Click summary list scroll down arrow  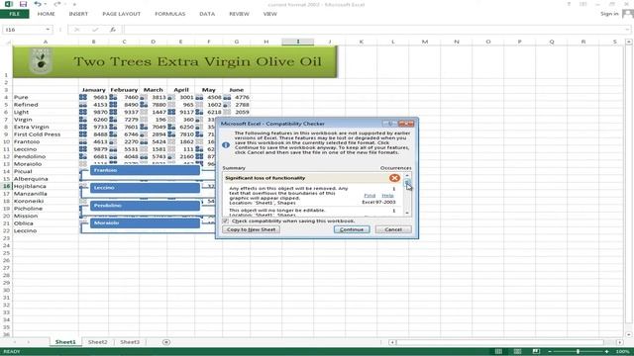(407, 213)
